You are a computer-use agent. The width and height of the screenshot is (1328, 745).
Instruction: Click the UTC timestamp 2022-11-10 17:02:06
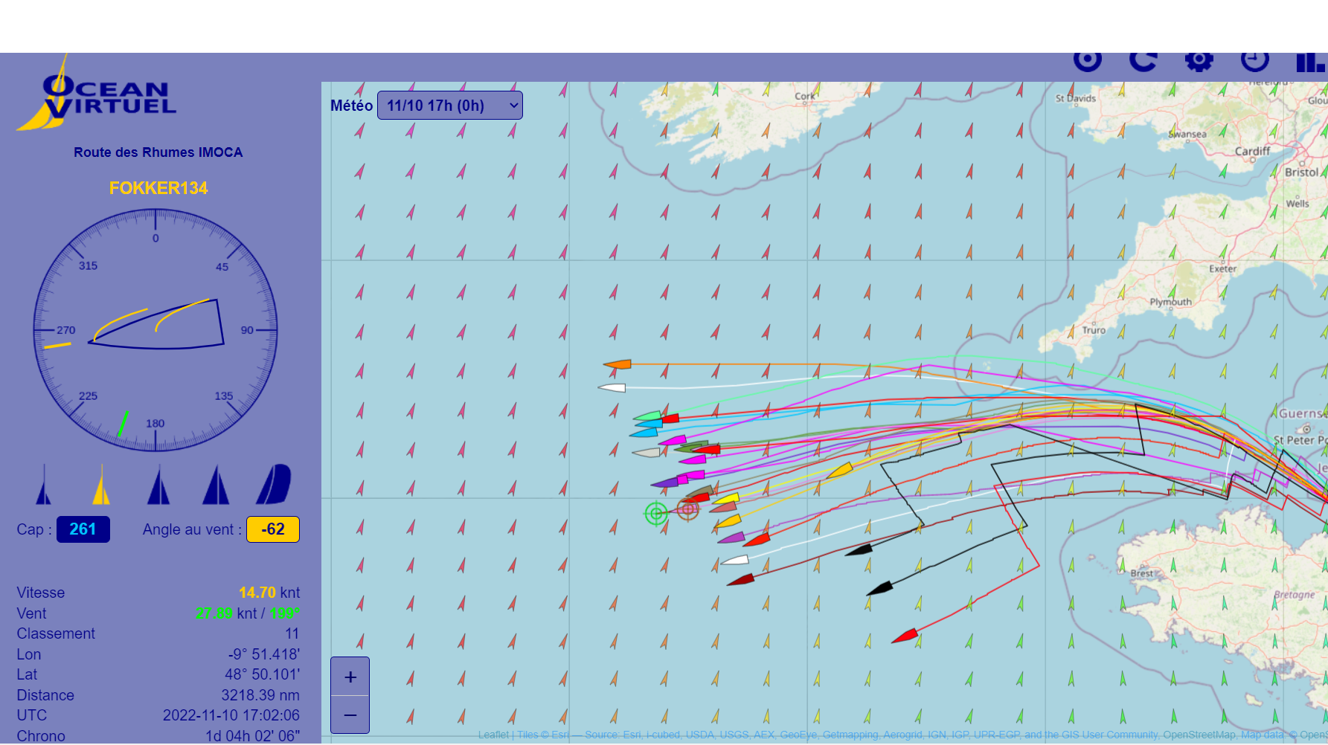[231, 715]
